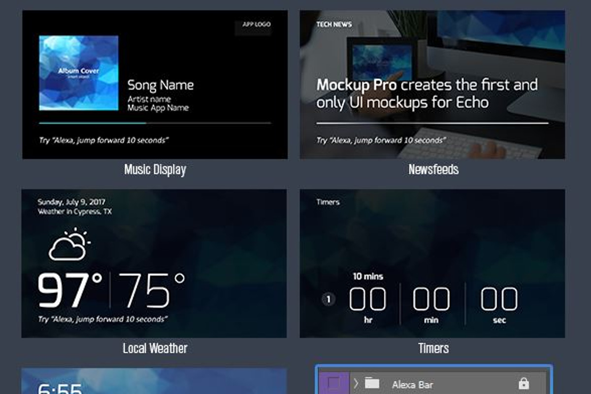
Task: Click the Timers heading inside the timer card
Action: point(328,202)
